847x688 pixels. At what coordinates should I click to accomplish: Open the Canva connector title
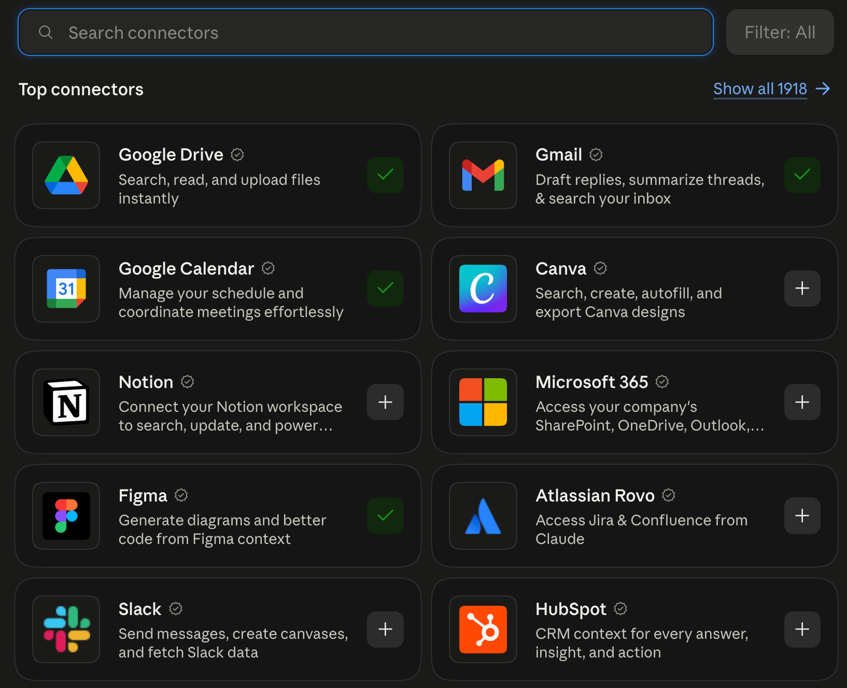(x=561, y=268)
